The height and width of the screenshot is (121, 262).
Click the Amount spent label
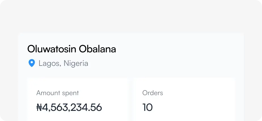[x=58, y=93]
